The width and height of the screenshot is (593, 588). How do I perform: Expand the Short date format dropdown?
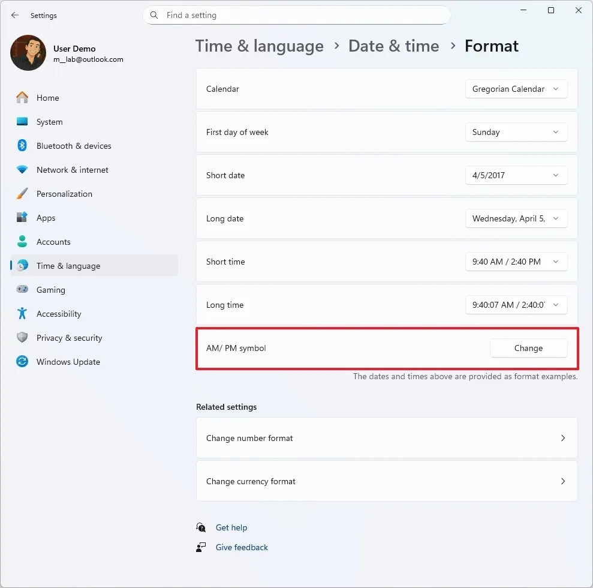coord(516,175)
